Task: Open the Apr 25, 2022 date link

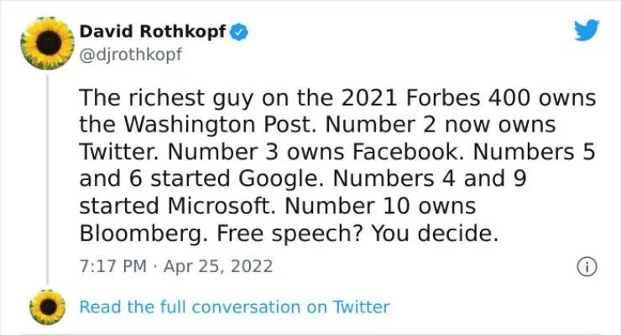Action: pos(222,266)
